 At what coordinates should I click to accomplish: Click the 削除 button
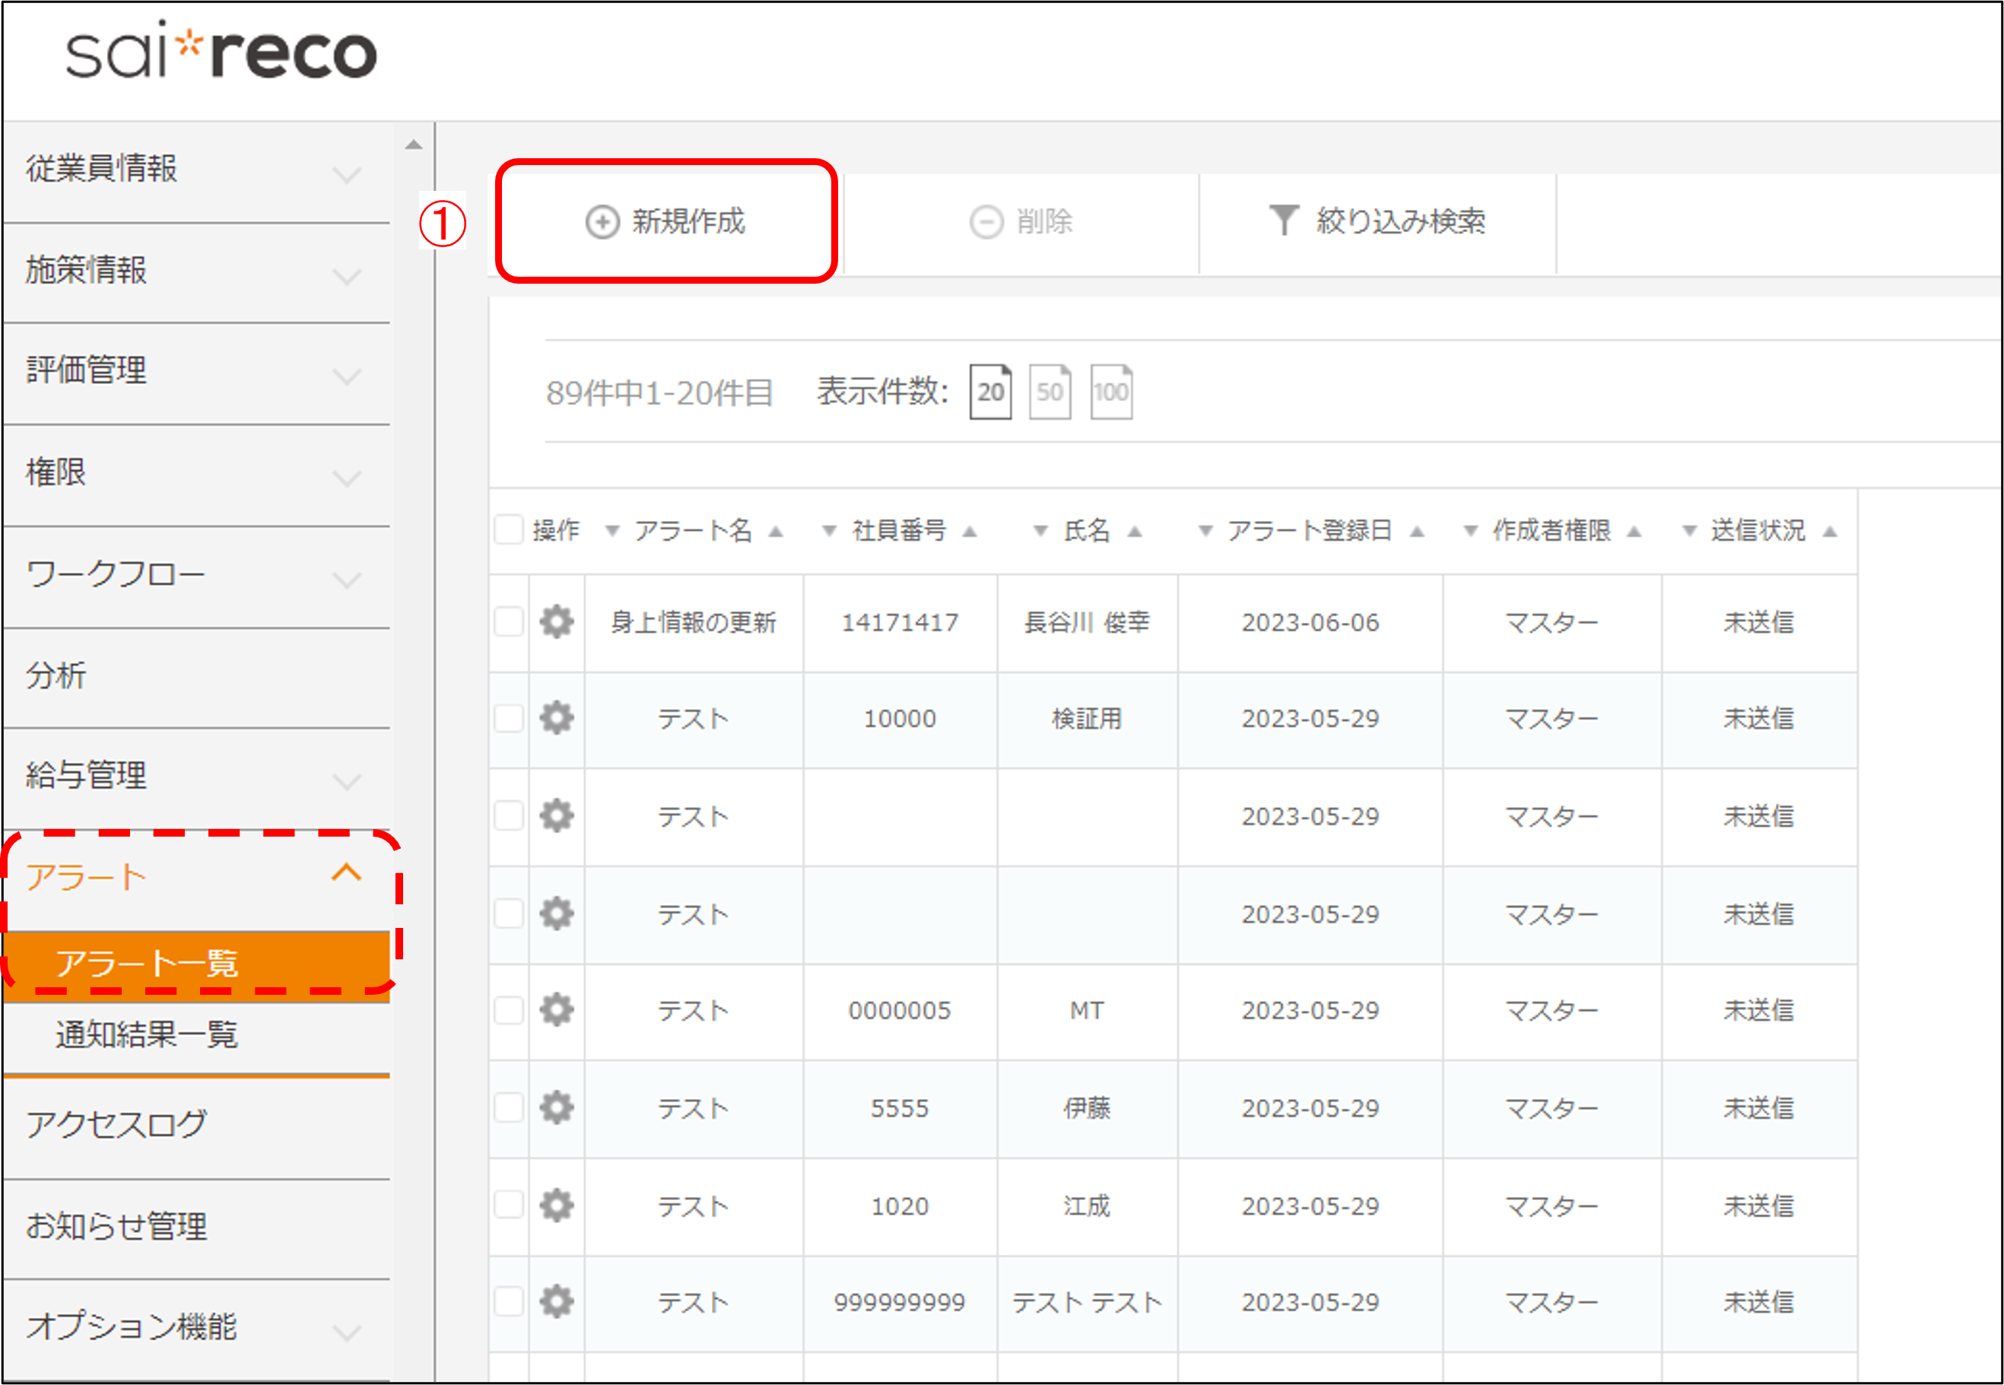tap(1021, 221)
